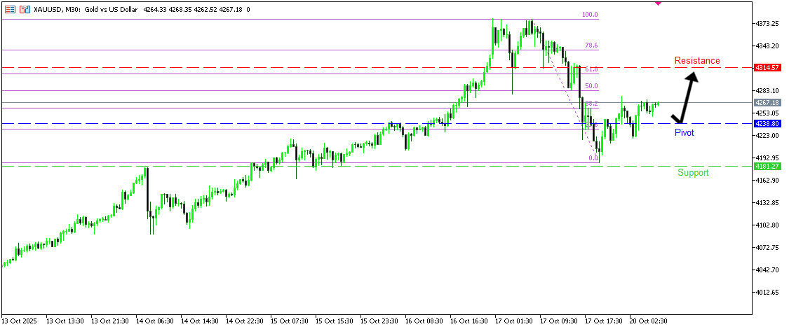Select the green Support label
The width and height of the screenshot is (789, 329).
tap(693, 173)
